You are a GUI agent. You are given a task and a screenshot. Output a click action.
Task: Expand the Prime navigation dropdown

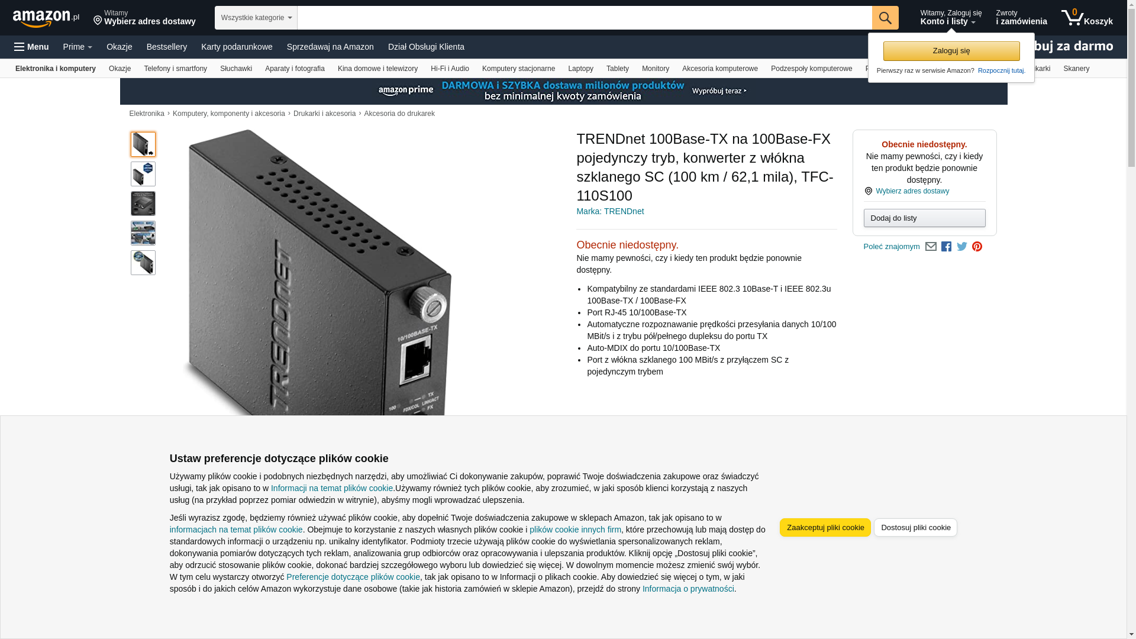[78, 47]
